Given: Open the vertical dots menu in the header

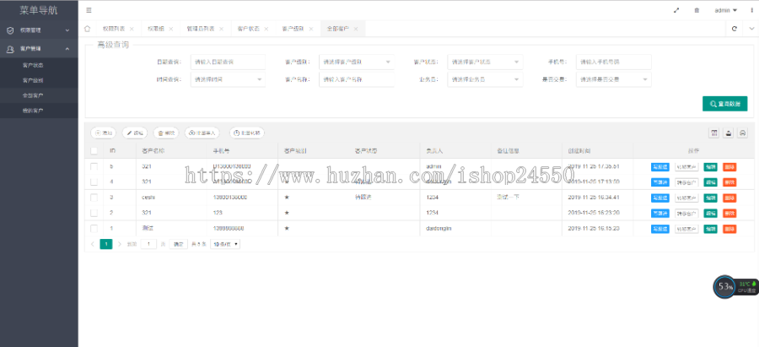Looking at the screenshot, I should point(751,10).
